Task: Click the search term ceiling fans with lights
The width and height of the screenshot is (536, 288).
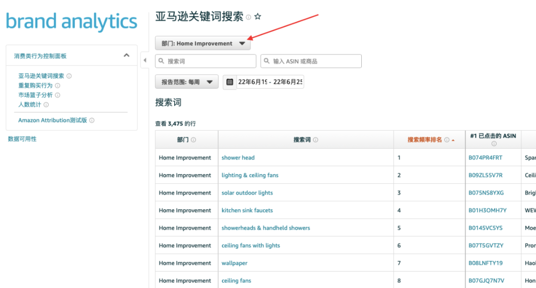Action: [251, 246]
